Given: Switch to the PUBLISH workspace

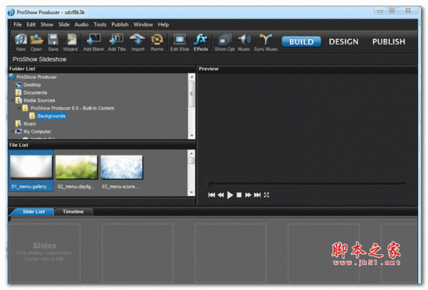Looking at the screenshot, I should (389, 42).
